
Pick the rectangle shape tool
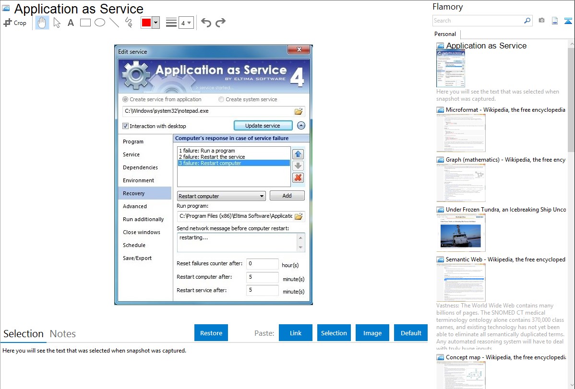(85, 23)
